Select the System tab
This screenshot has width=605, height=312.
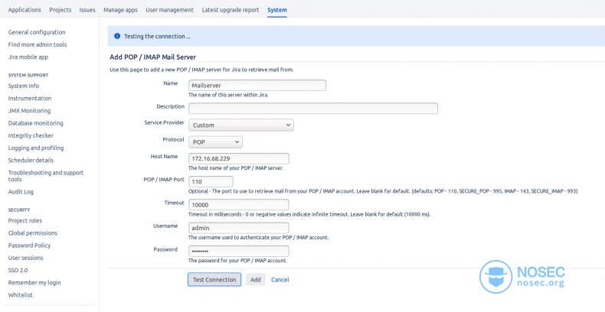coord(277,10)
